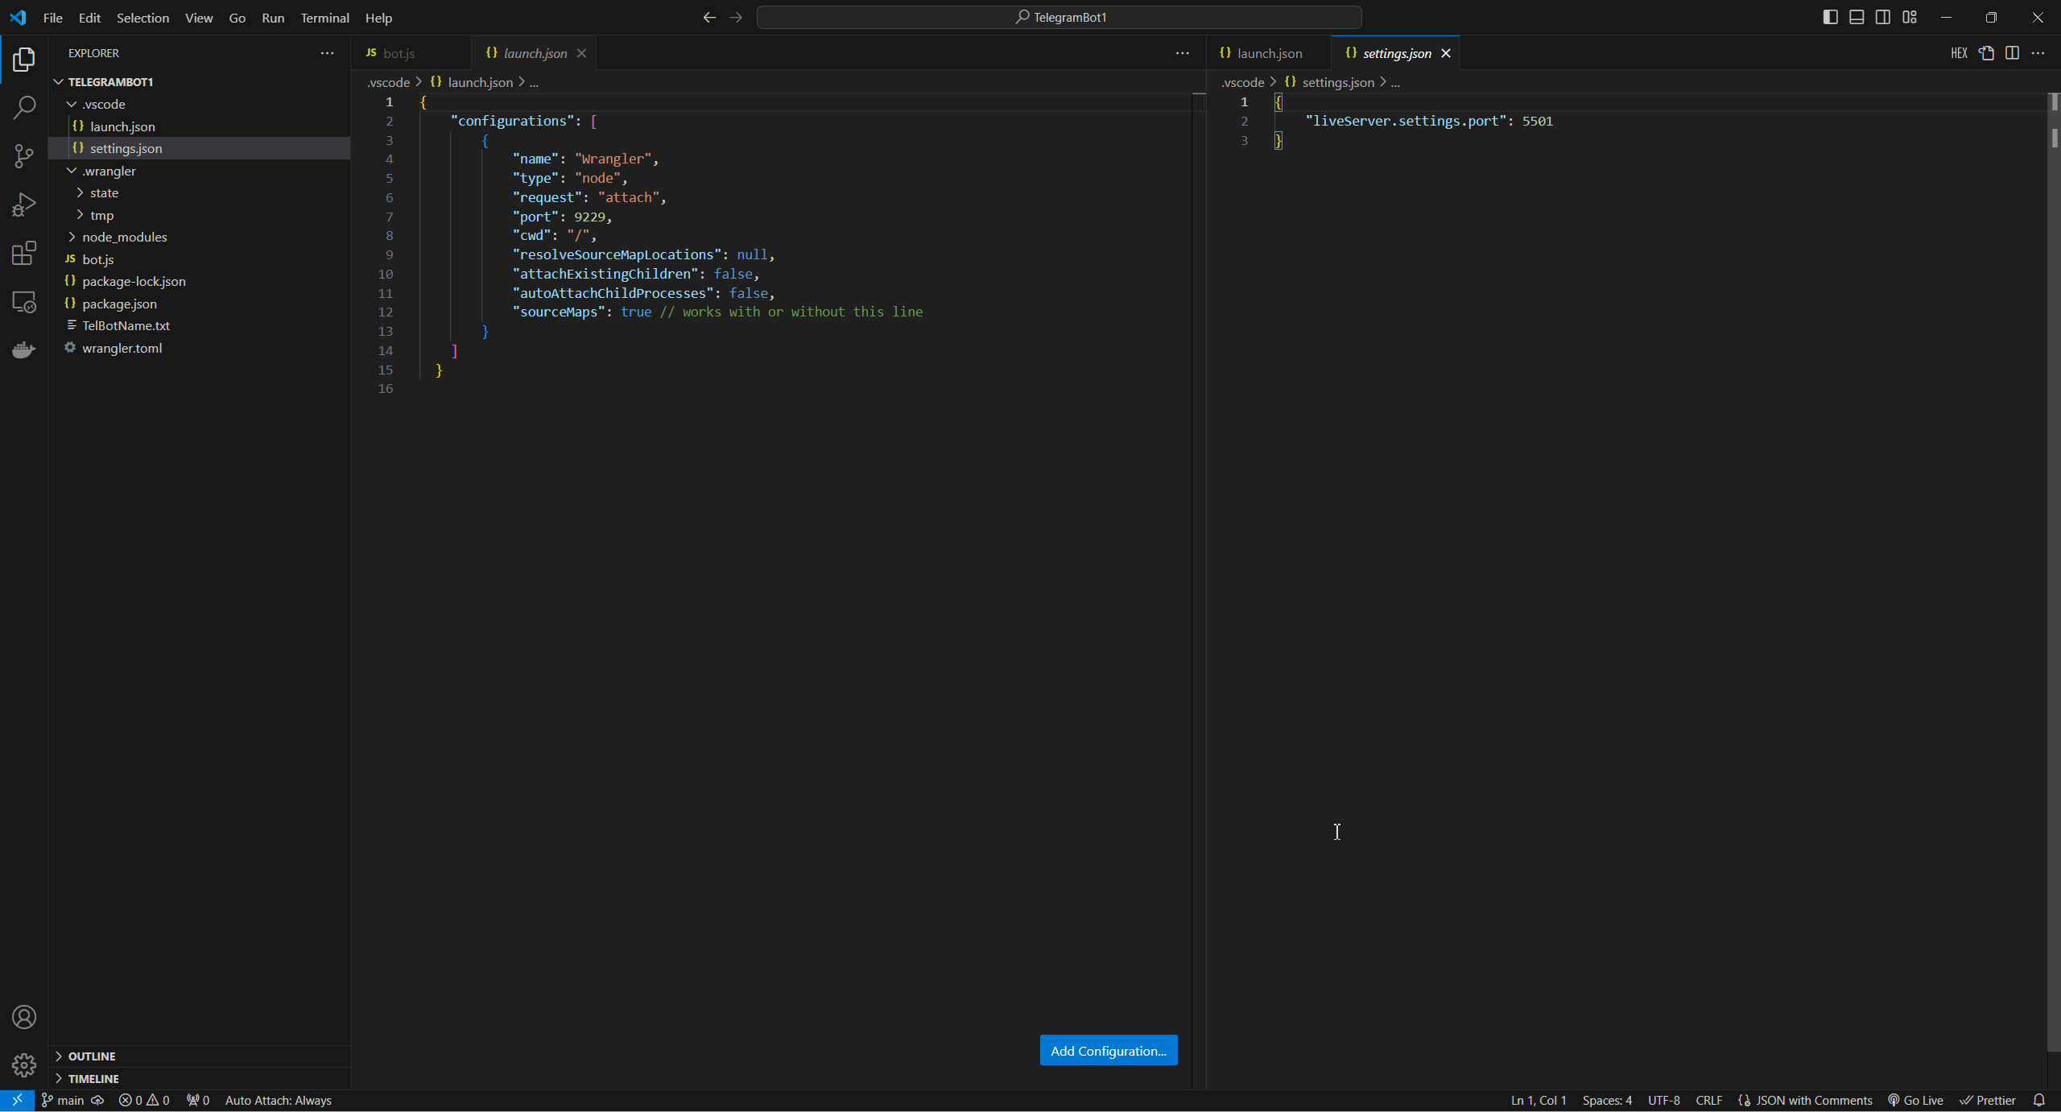Image resolution: width=2061 pixels, height=1112 pixels.
Task: Click the split editor right icon
Action: [2012, 53]
